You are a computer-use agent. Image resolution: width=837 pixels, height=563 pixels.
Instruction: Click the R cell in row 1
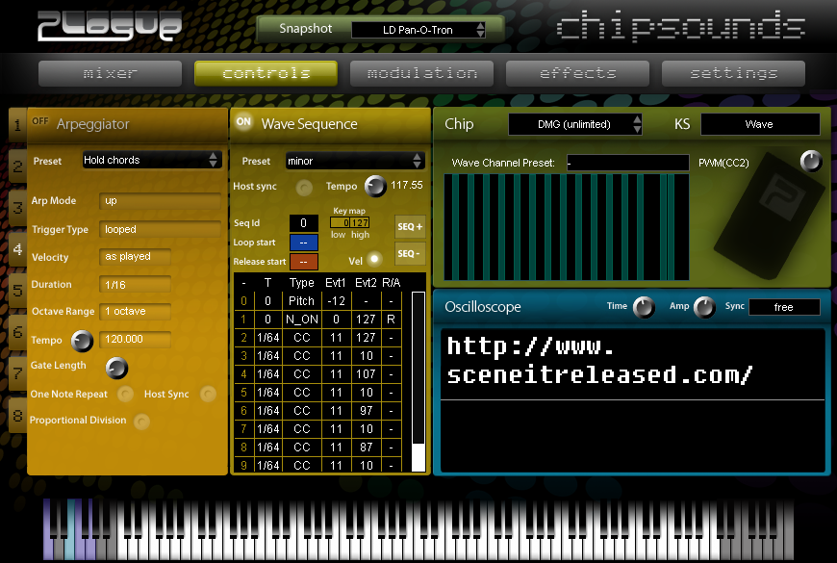(x=392, y=320)
